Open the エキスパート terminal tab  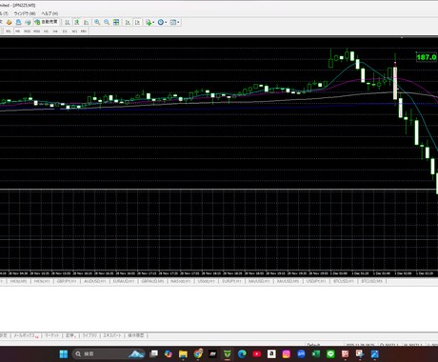(x=112, y=335)
